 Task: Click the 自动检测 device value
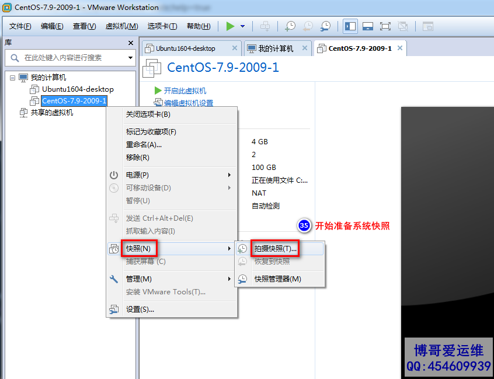click(266, 206)
